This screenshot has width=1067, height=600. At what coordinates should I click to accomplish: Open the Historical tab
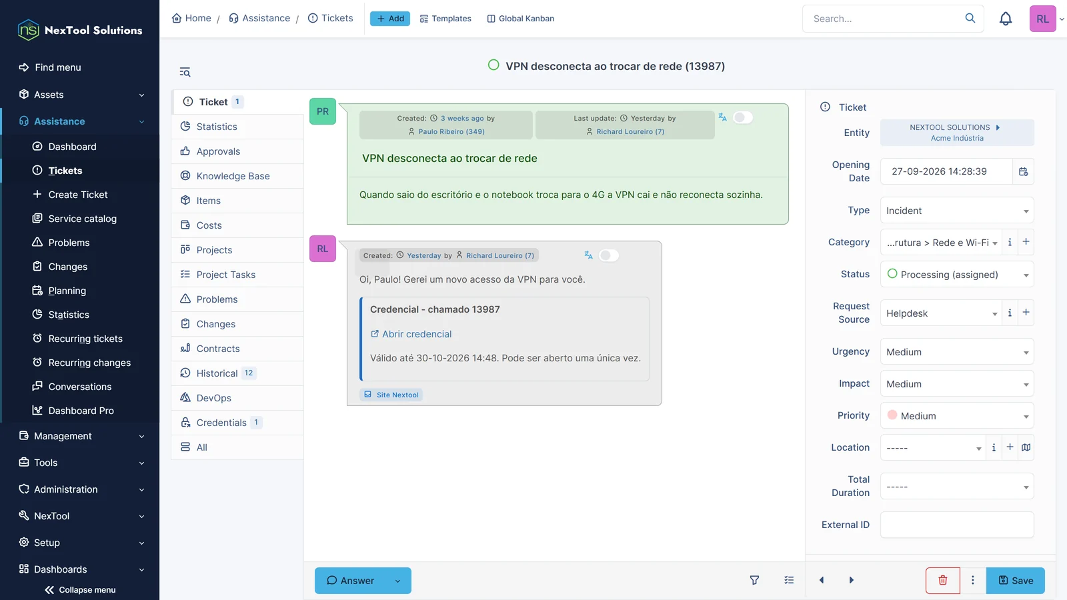coord(237,373)
